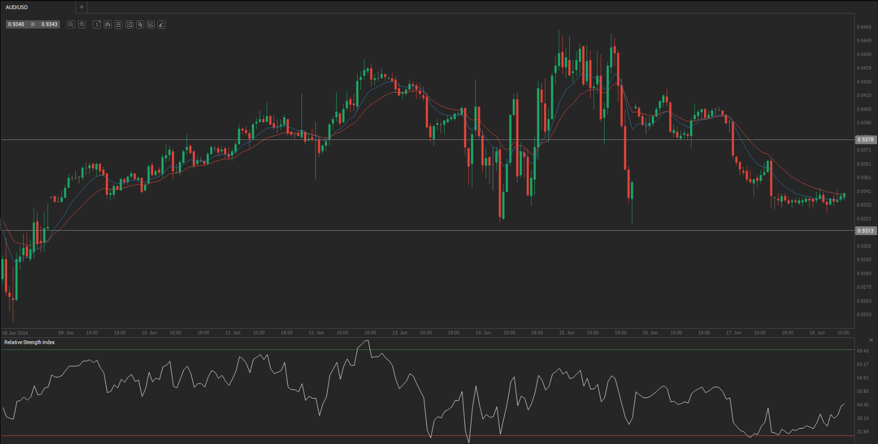Screen dimensions: 878x444
Task: Select the 0.9378 horizontal line label
Action: point(865,139)
